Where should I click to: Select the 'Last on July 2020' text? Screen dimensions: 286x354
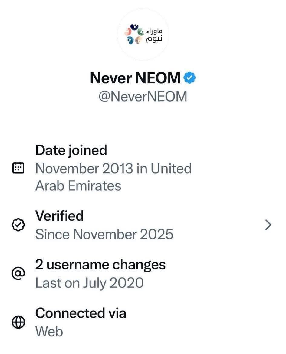89,283
